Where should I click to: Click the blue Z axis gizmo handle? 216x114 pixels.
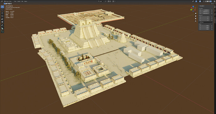click(193, 7)
